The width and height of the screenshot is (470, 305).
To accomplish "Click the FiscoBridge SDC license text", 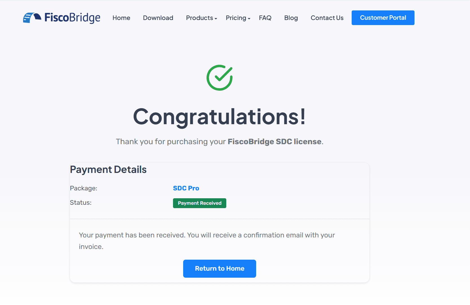I will (x=274, y=141).
